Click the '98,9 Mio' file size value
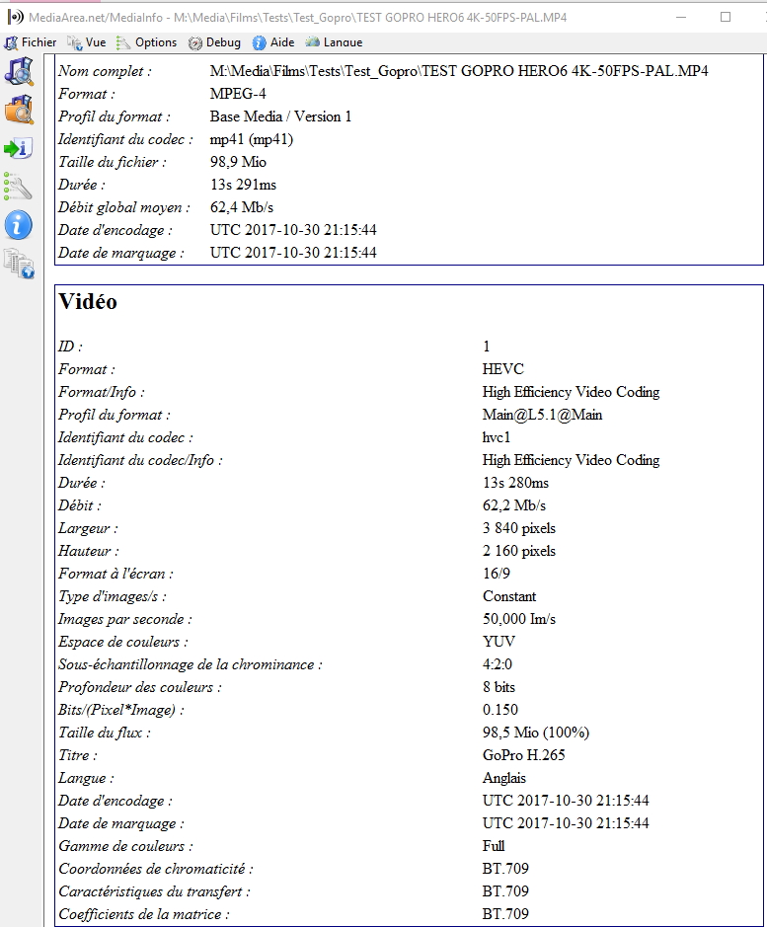Screen dimensions: 767x927 coord(238,162)
